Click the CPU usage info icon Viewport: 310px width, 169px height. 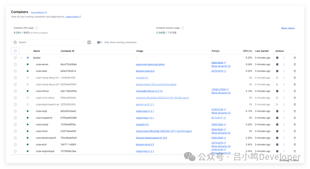(36, 28)
